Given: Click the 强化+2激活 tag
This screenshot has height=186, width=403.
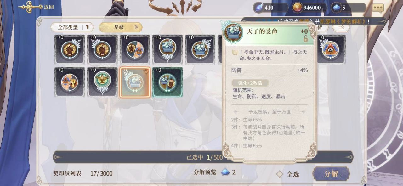Looking at the screenshot, I should [x=250, y=83].
